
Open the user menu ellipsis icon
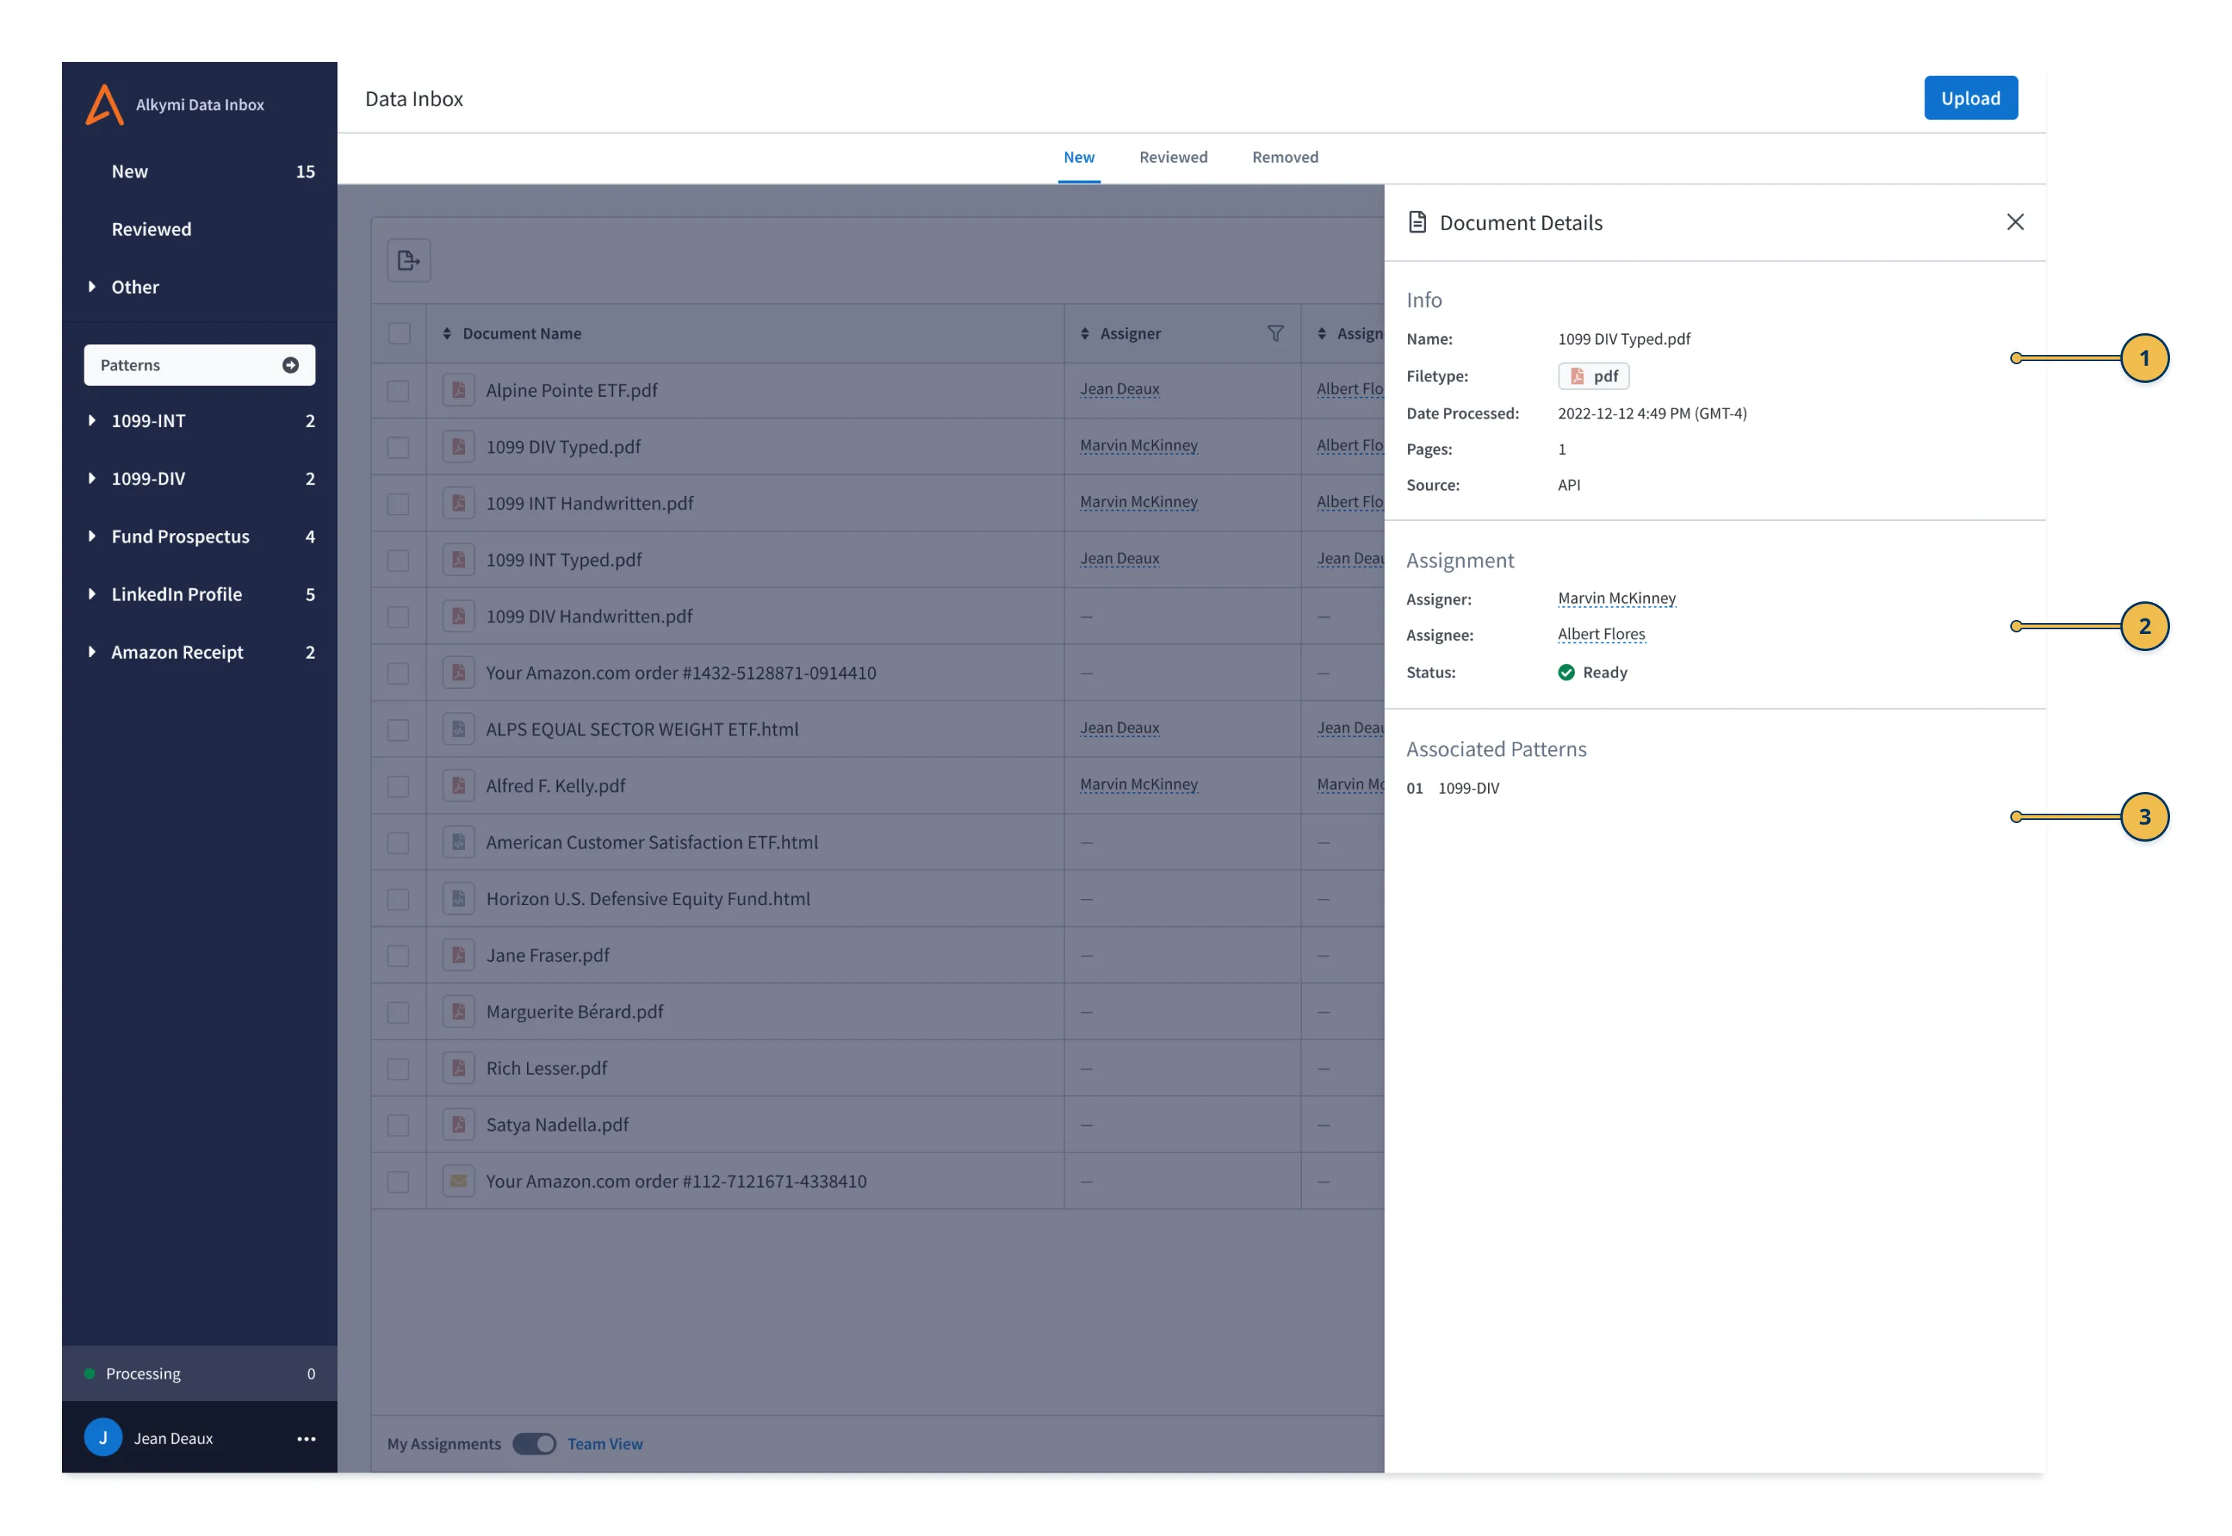(306, 1439)
